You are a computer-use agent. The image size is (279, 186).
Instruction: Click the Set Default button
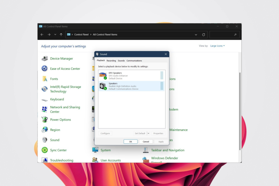(140, 133)
